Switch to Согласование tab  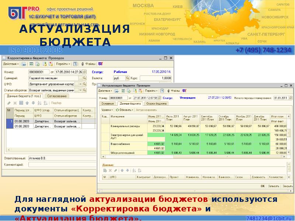57,96
